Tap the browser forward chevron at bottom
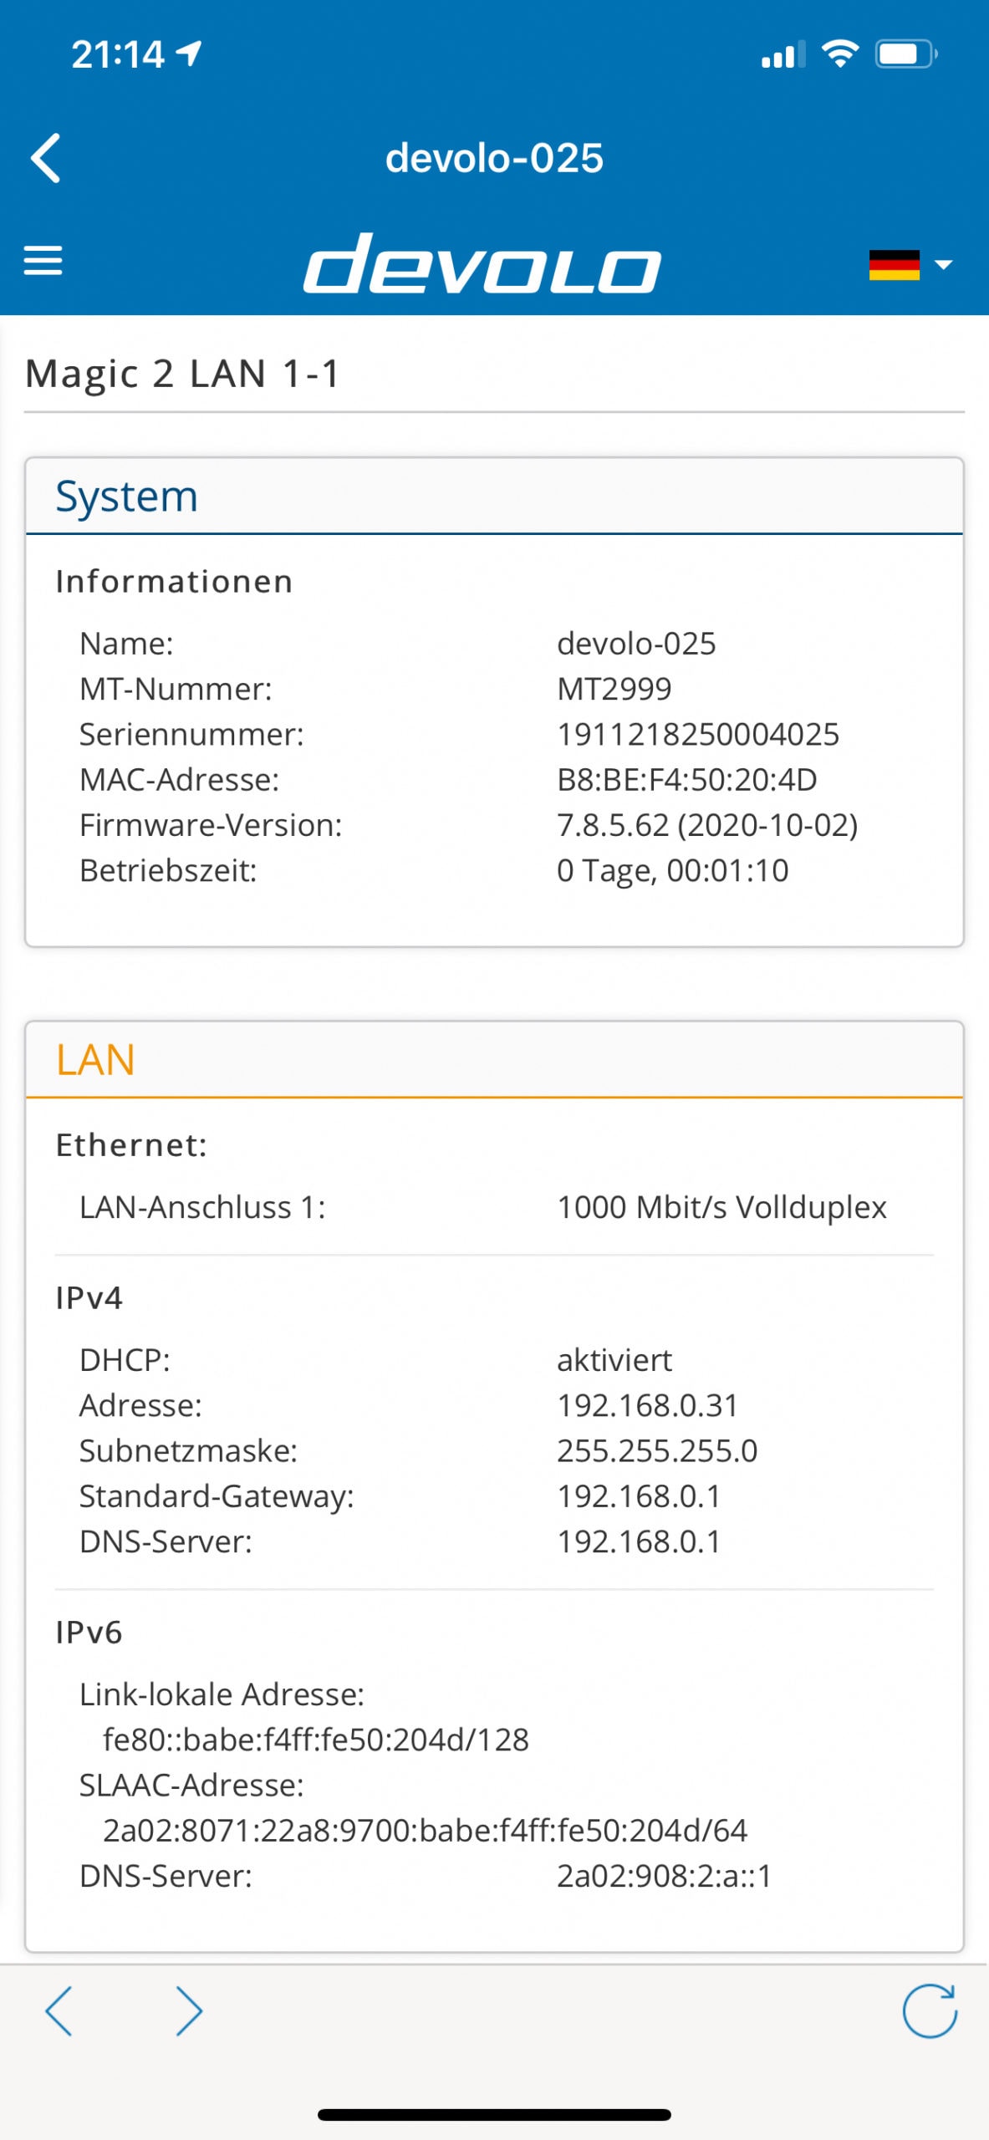This screenshot has height=2140, width=989. point(190,2010)
